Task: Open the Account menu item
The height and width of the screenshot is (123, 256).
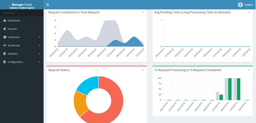Action: [x=22, y=29]
